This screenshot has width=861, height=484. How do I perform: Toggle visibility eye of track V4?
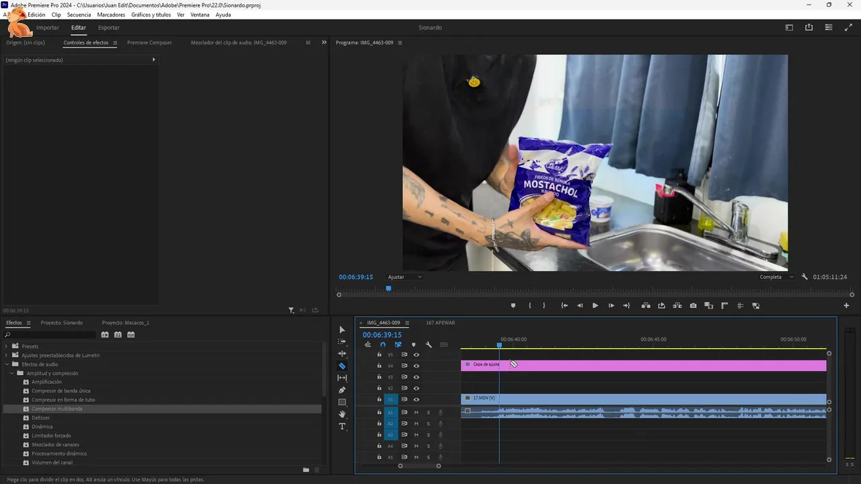[x=416, y=366]
